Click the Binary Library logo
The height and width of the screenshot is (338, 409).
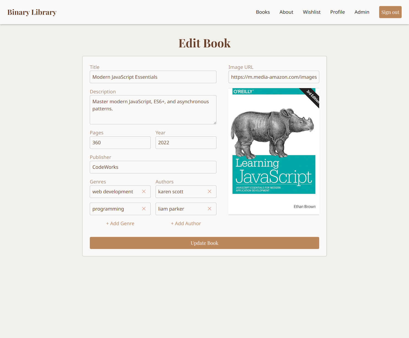click(x=32, y=12)
